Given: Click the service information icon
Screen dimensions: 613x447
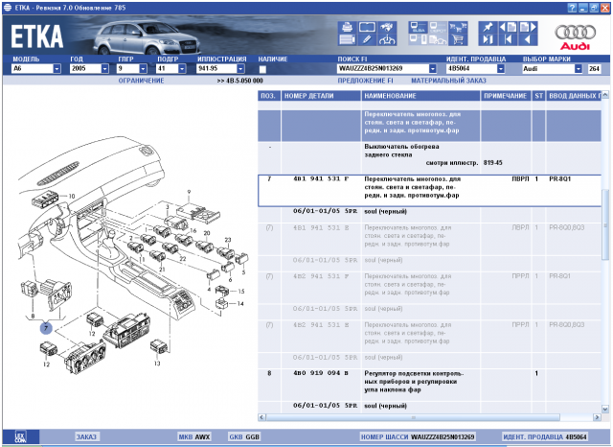Looking at the screenshot, I should pos(387,39).
